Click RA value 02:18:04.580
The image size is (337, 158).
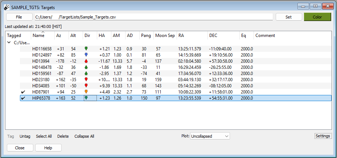pyautogui.click(x=190, y=61)
